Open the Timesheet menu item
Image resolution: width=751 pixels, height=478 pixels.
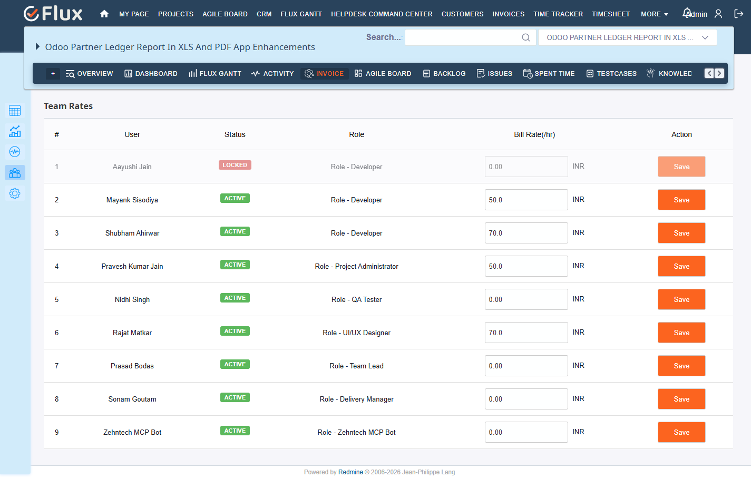click(x=611, y=14)
